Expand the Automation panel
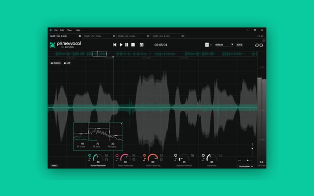The image size is (314, 196). click(246, 167)
